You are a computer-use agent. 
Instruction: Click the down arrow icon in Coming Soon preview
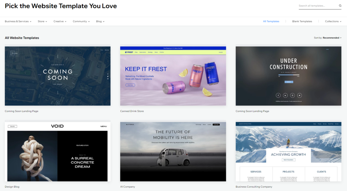point(58,103)
